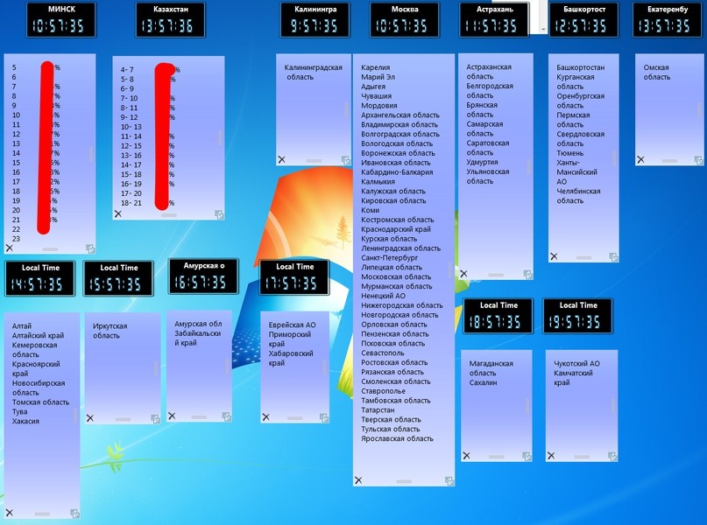Click the resize icon on the Чукотский АО note
This screenshot has height=525, width=707.
pyautogui.click(x=612, y=457)
